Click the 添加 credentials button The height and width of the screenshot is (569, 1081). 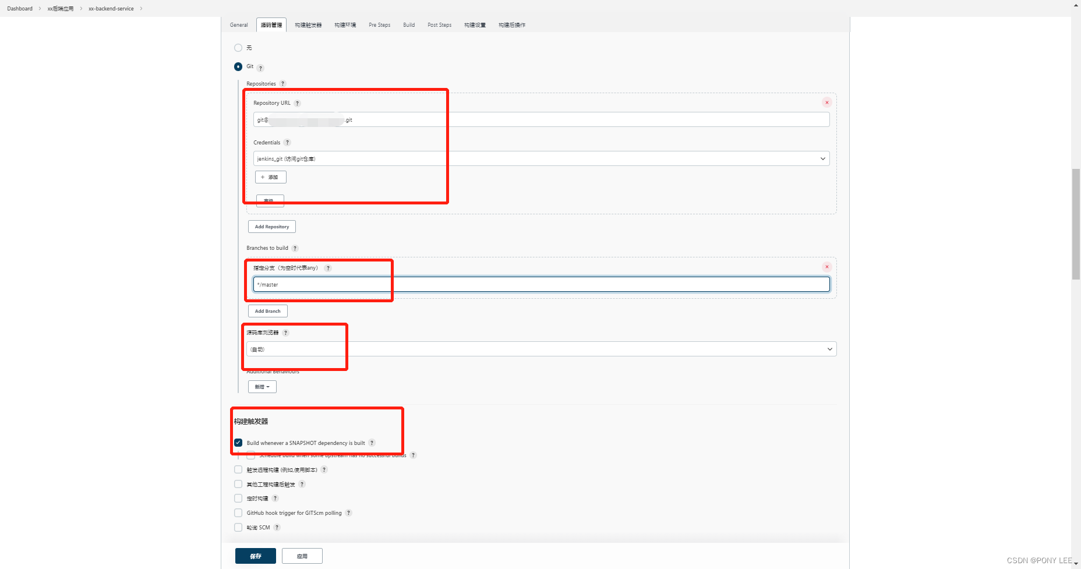pyautogui.click(x=271, y=177)
